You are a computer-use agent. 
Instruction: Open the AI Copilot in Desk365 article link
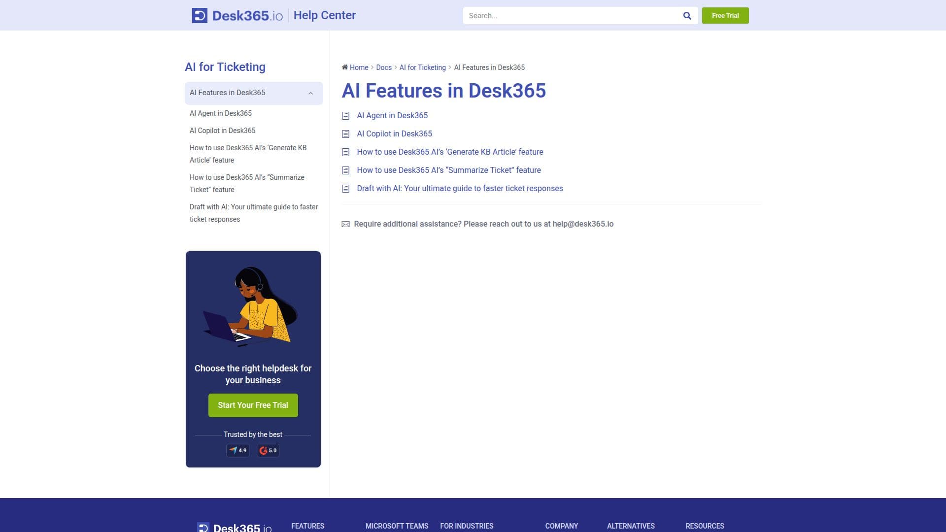(395, 133)
